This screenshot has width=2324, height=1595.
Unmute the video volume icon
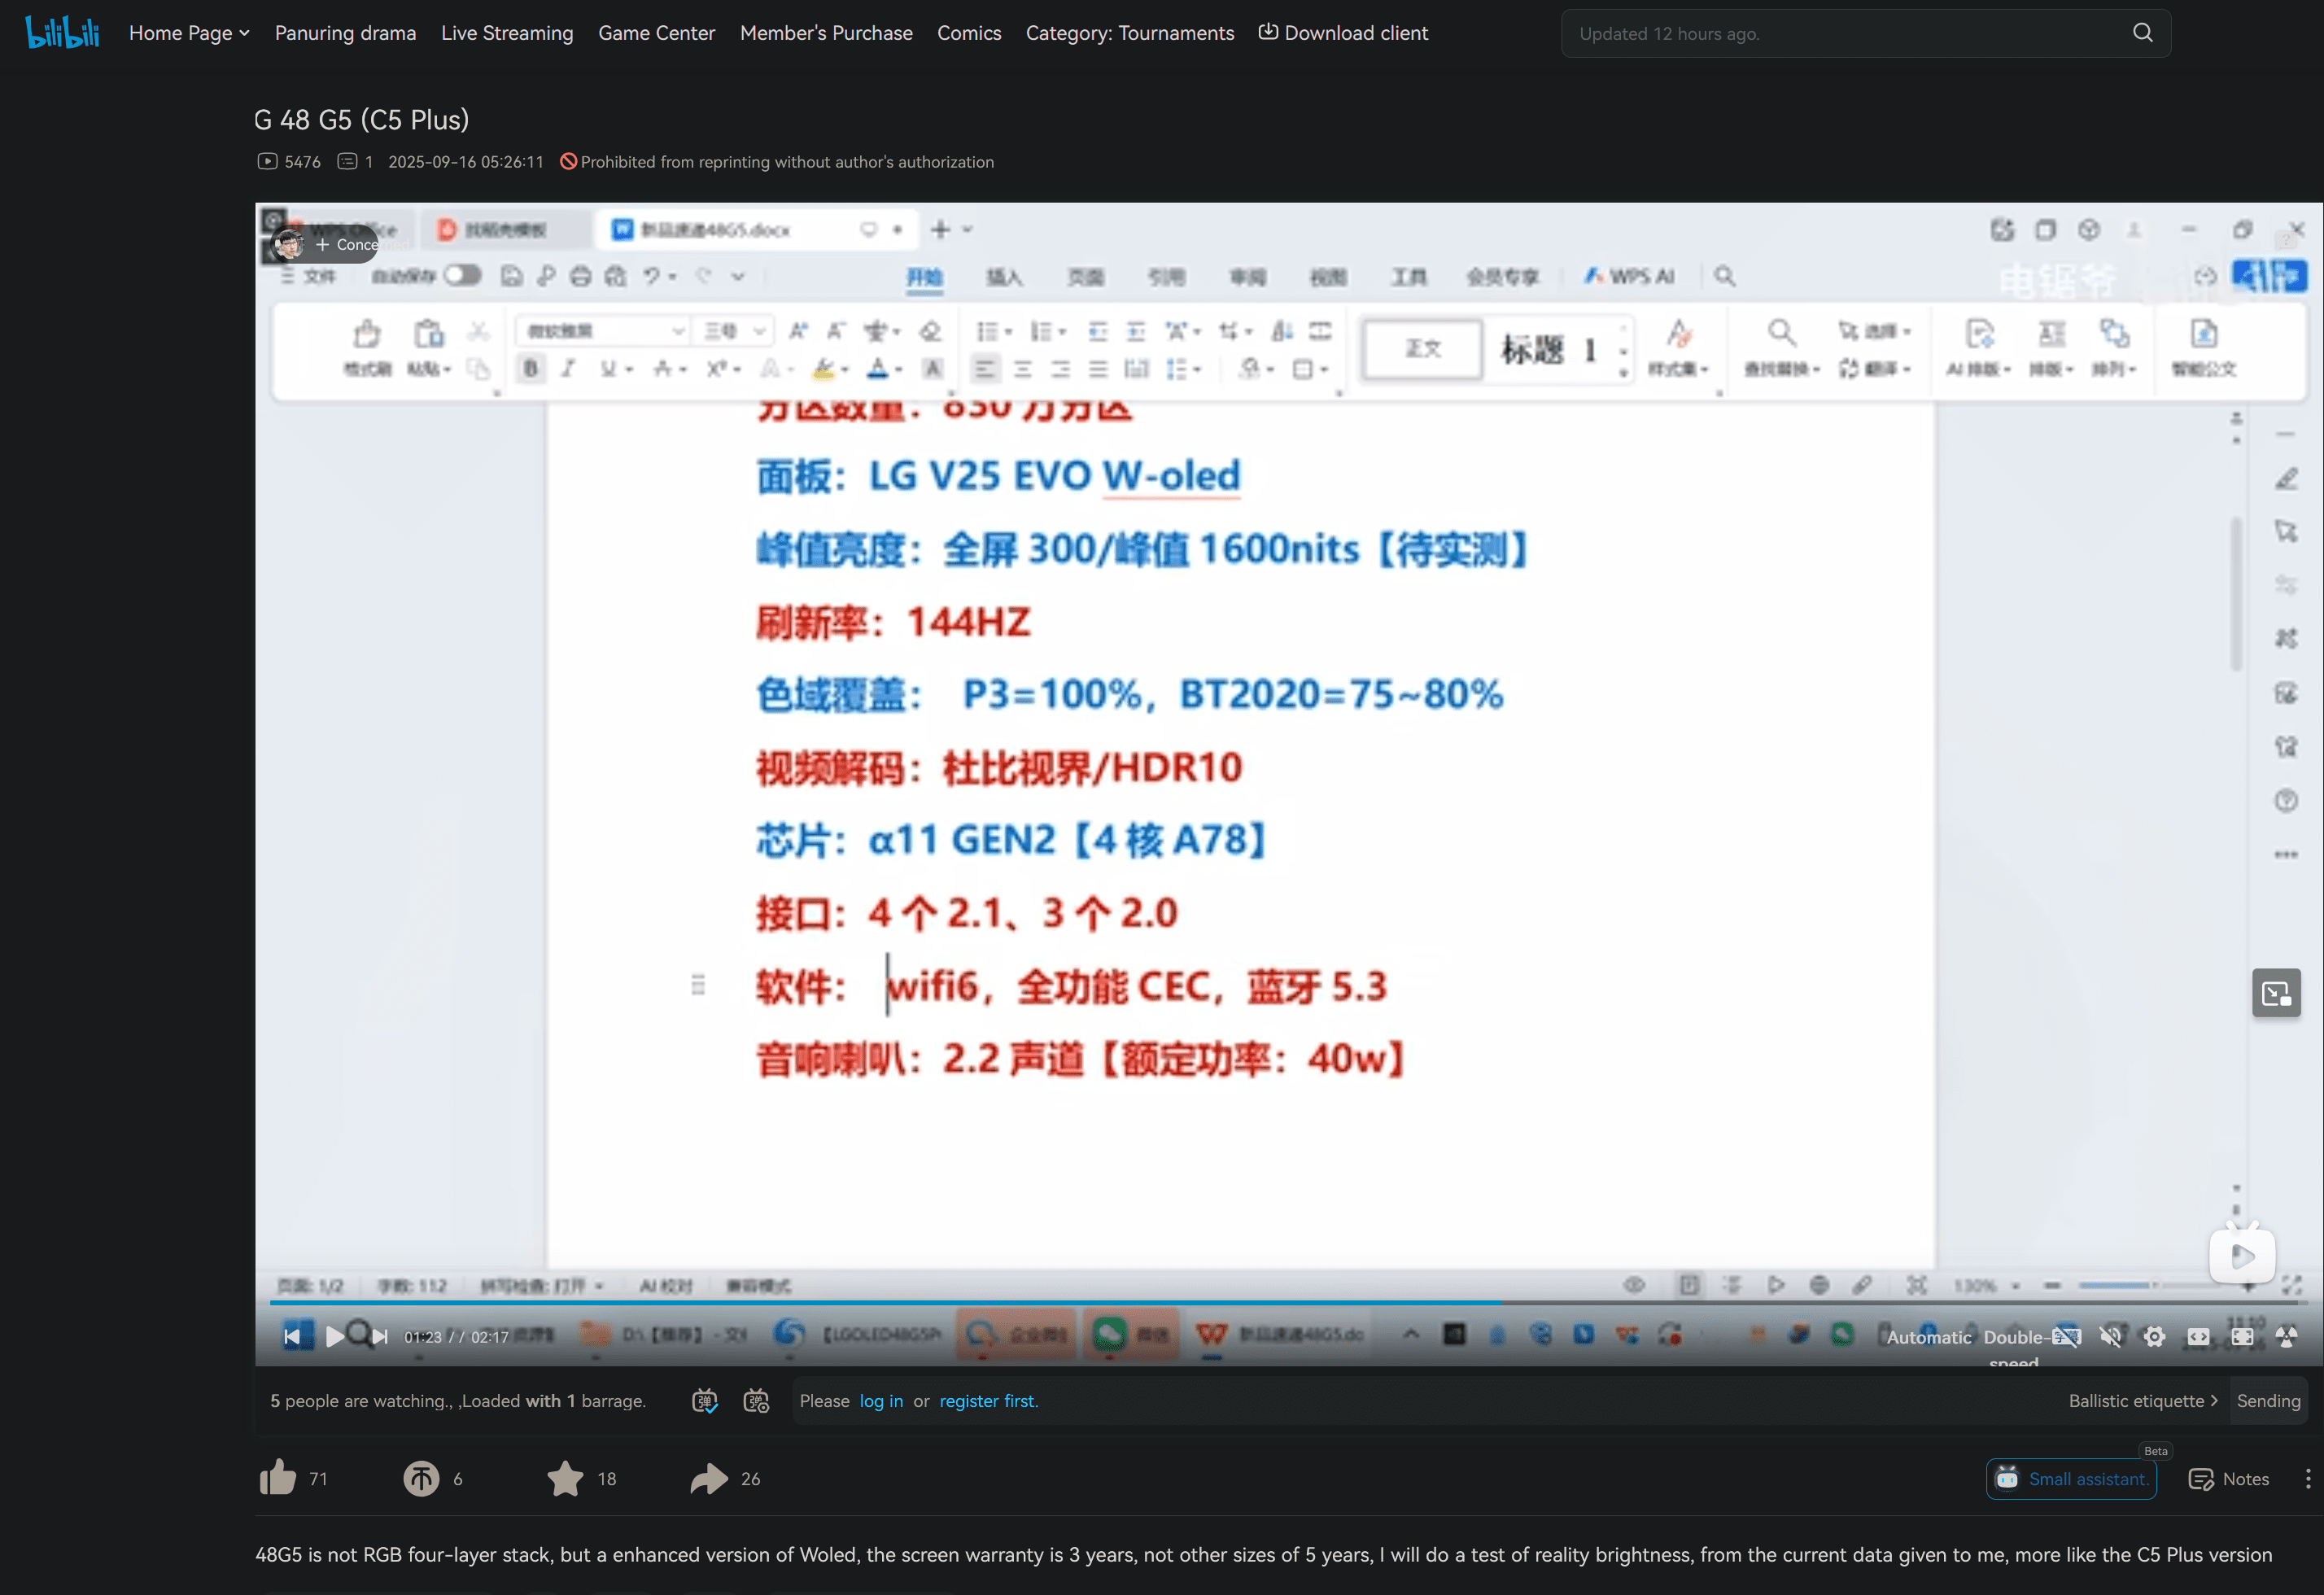[x=2110, y=1337]
